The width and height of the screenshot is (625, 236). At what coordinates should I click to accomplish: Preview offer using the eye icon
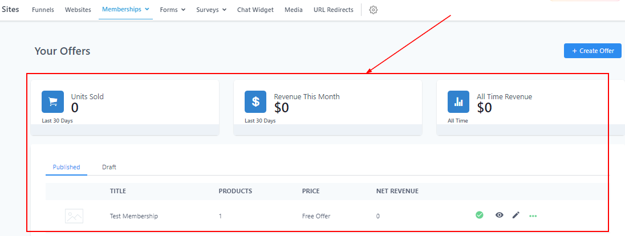(x=500, y=215)
